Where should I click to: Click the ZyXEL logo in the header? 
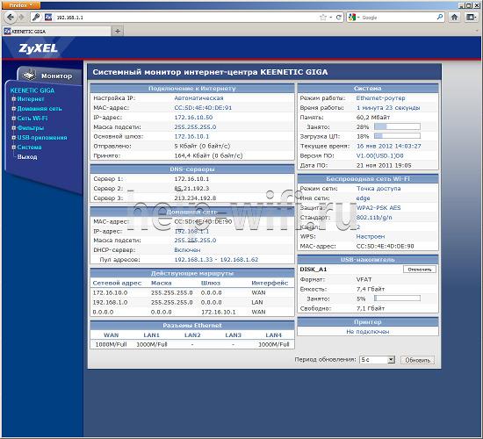click(38, 48)
